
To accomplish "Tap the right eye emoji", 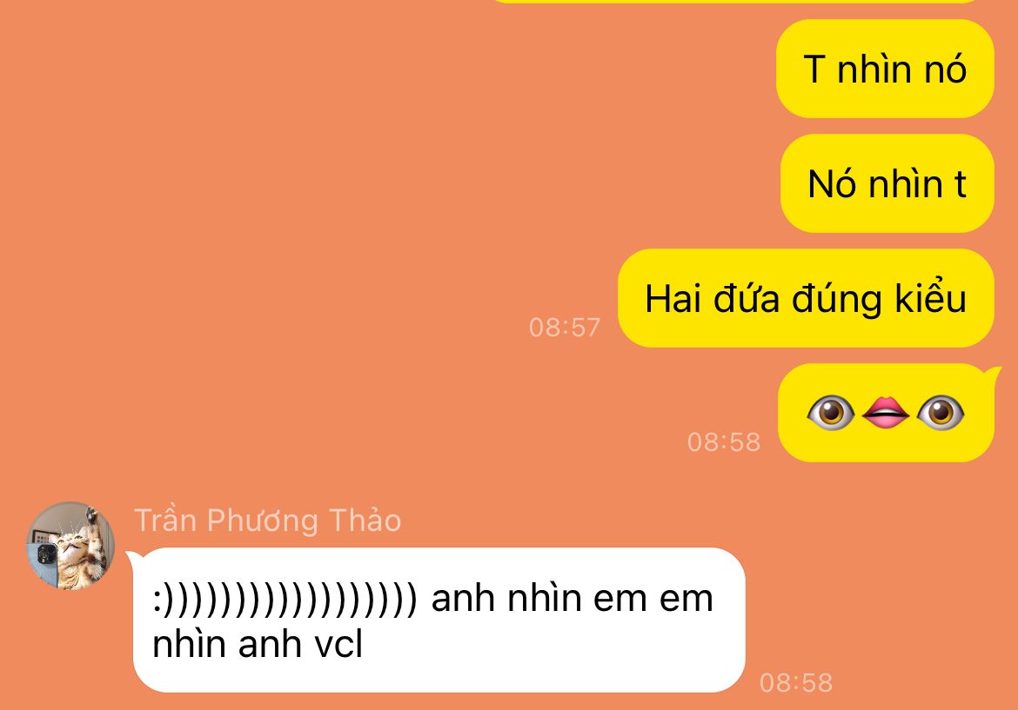I will [941, 413].
